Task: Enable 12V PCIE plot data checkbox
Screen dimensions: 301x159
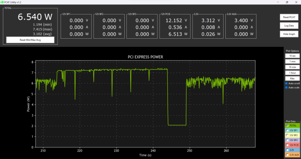Action: (287, 145)
